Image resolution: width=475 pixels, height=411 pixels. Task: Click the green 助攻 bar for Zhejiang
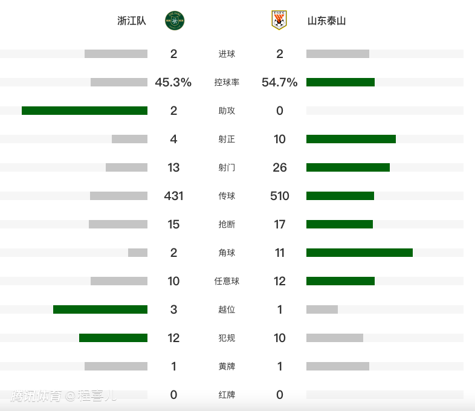[x=85, y=111]
